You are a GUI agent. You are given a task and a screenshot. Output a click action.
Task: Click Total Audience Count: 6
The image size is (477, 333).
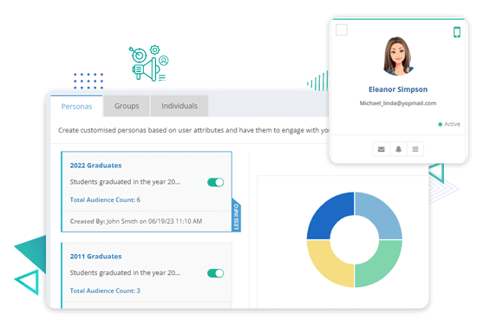(105, 199)
